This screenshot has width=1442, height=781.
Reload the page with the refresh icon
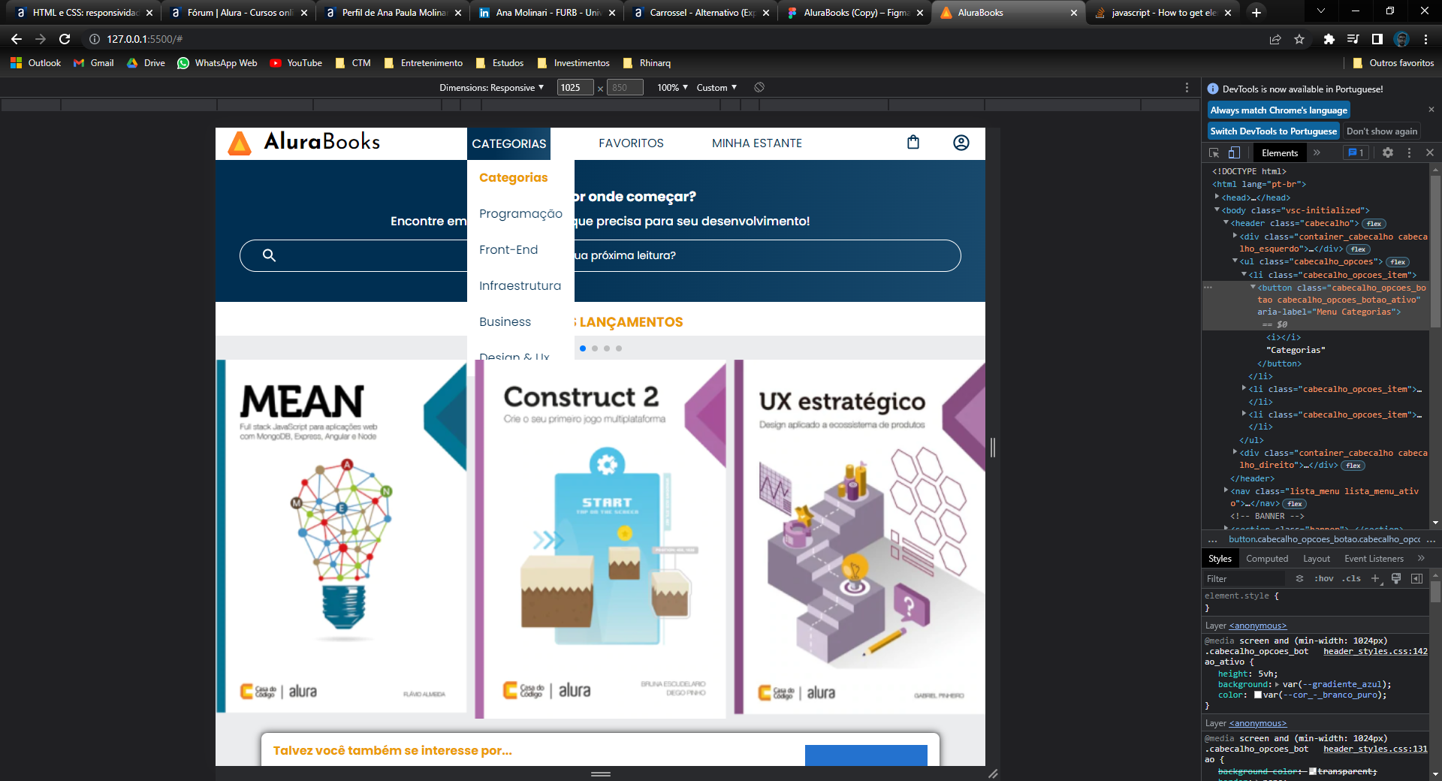(x=65, y=39)
